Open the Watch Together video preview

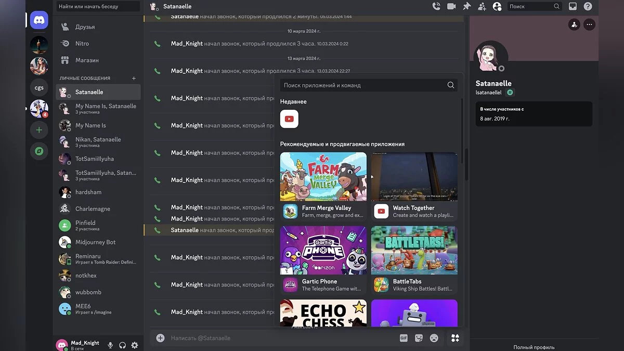414,176
